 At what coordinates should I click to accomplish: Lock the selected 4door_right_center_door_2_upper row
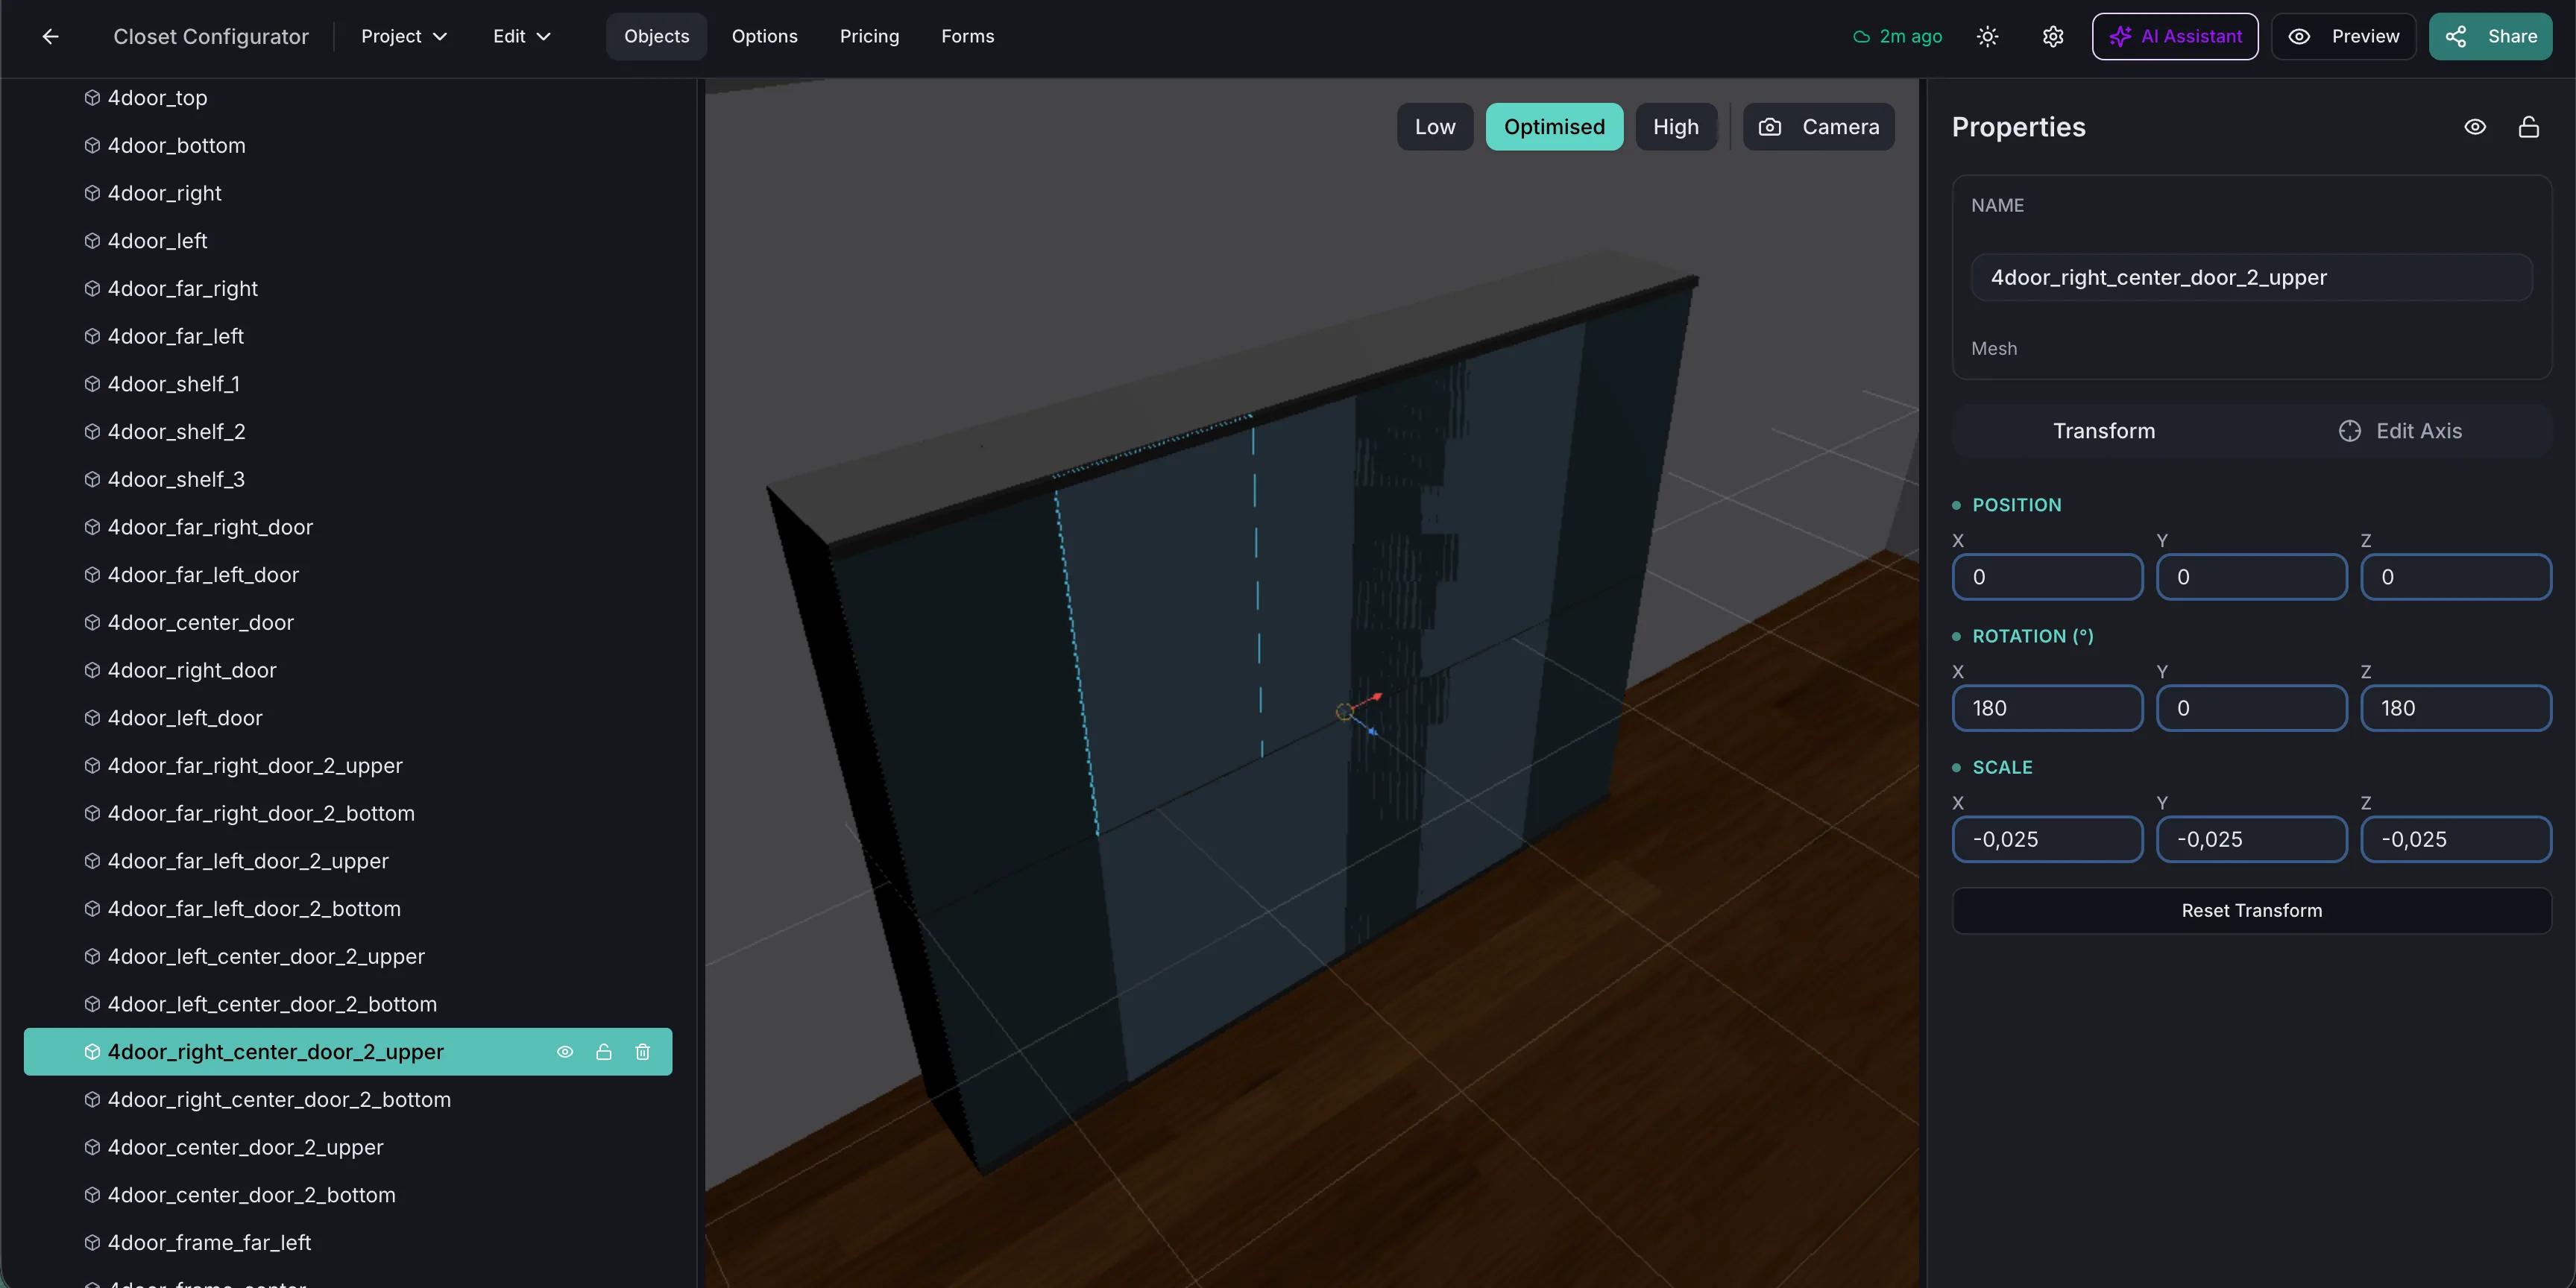[603, 1052]
